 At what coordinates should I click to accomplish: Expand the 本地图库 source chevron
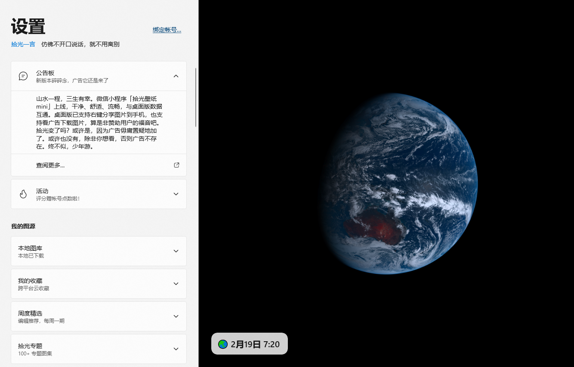click(x=176, y=251)
